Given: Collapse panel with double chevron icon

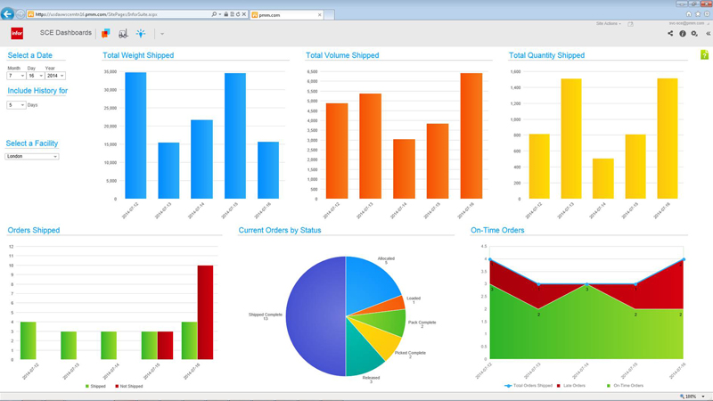Looking at the screenshot, I should coord(708,34).
